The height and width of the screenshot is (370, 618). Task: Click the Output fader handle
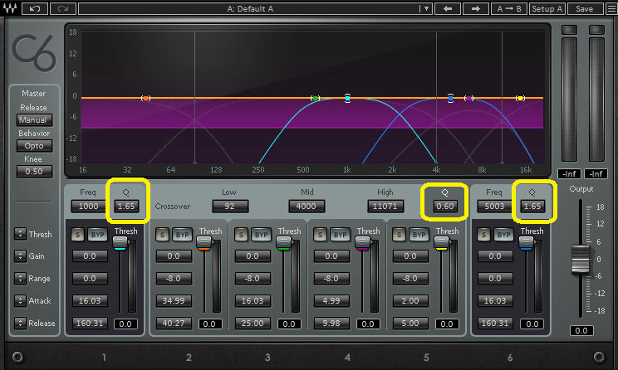(580, 261)
